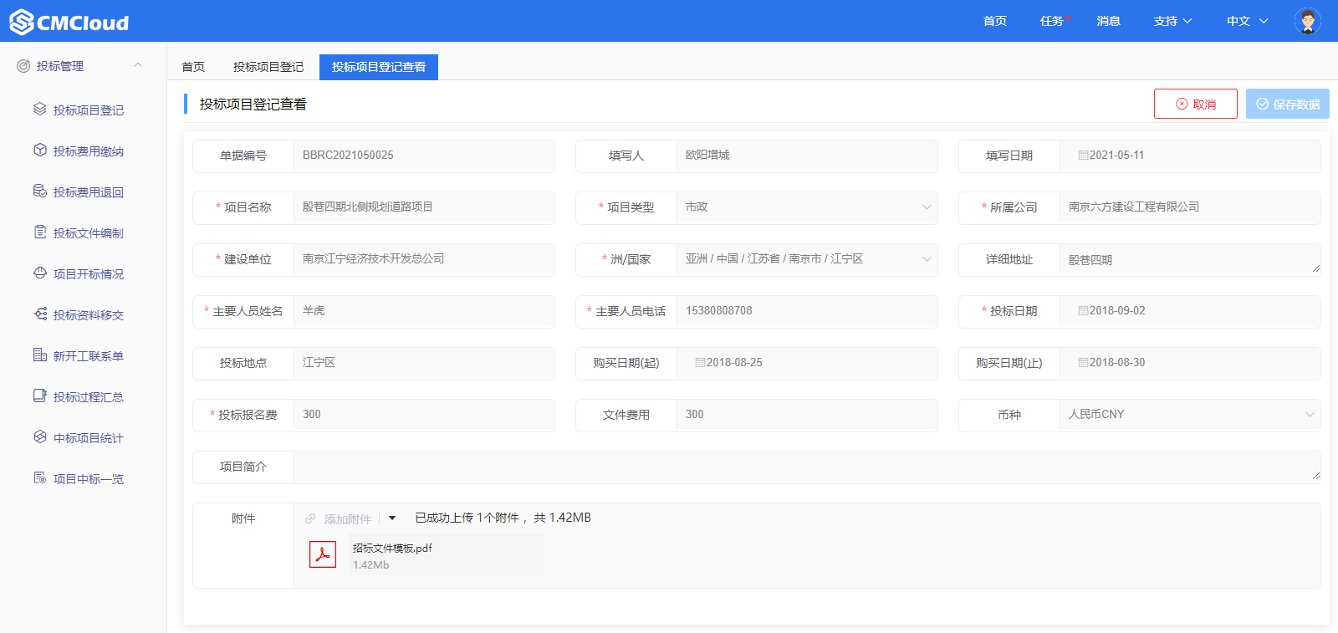Click the 详细地址 text area
Screen dimensions: 1338x633
pos(1190,259)
